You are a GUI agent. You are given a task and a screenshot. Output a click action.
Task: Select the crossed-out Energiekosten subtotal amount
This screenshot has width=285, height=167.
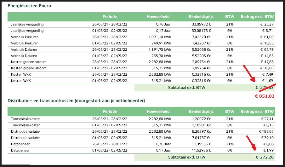264,88
